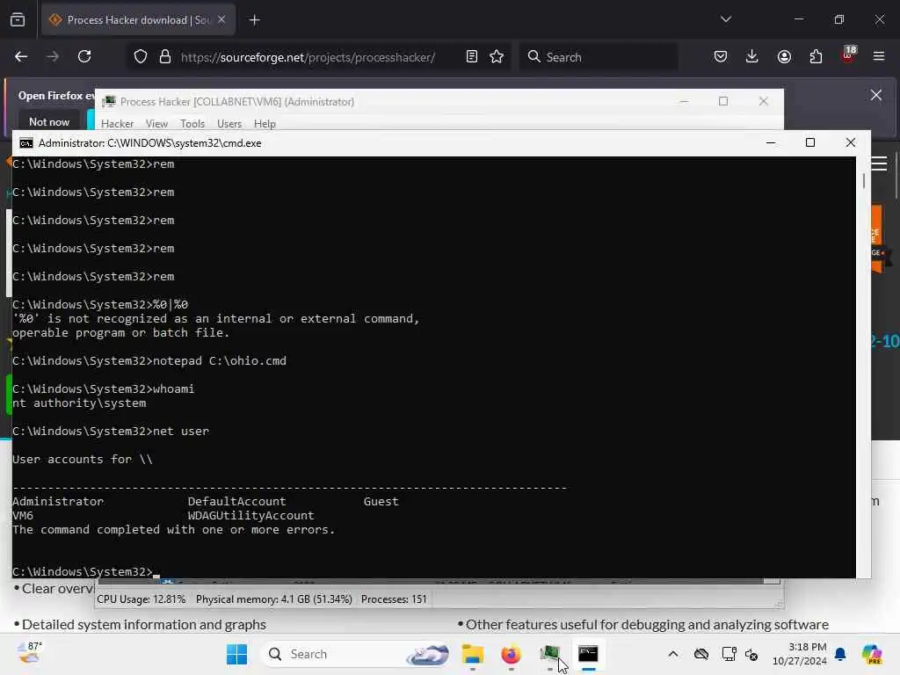Open Firefox extensions puzzle icon

point(816,57)
